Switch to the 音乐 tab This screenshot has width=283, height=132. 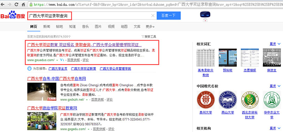pos(85,27)
